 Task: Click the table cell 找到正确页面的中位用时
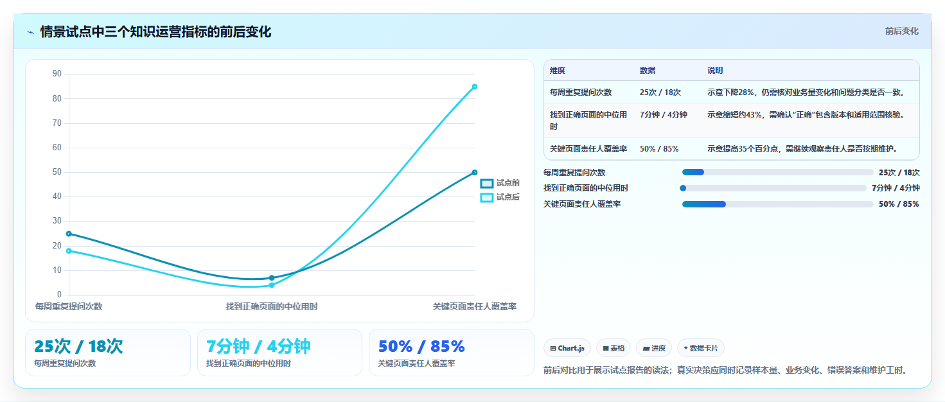(588, 121)
